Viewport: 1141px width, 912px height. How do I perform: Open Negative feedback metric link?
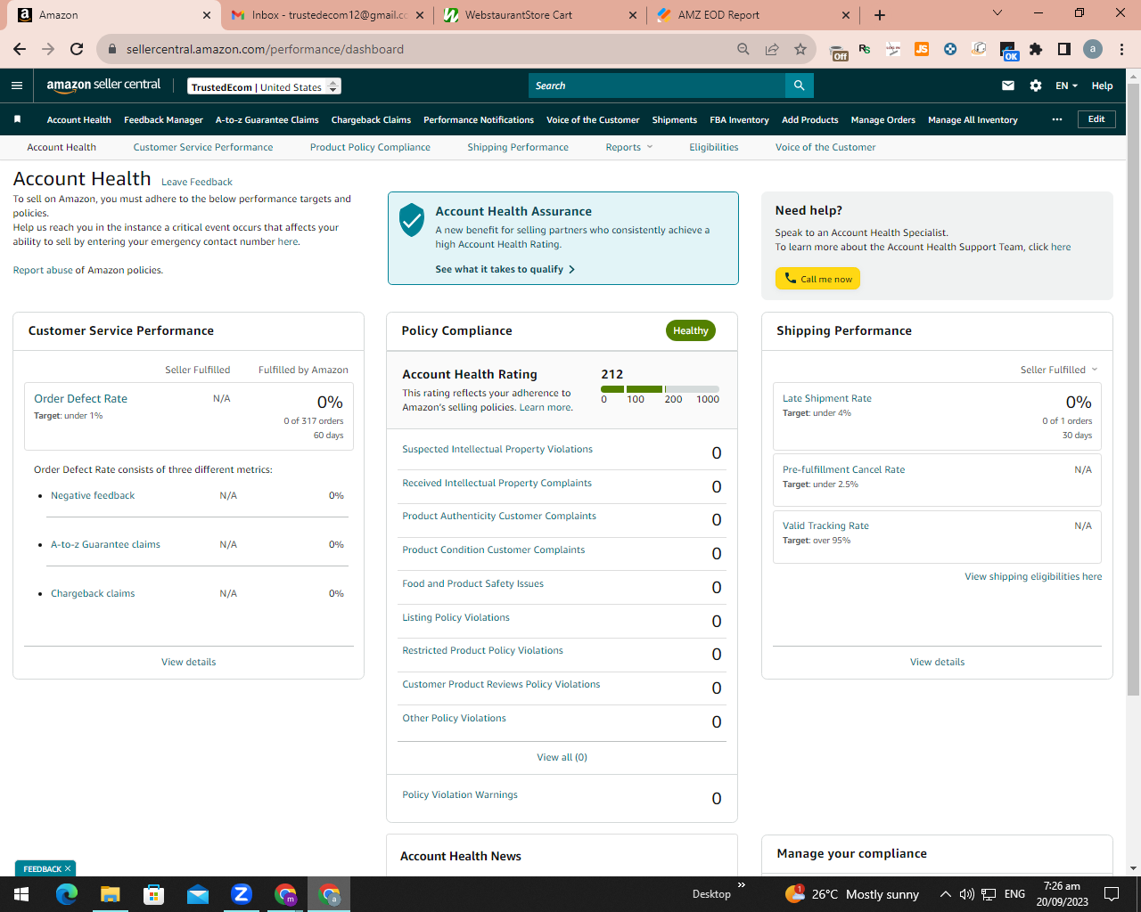93,495
